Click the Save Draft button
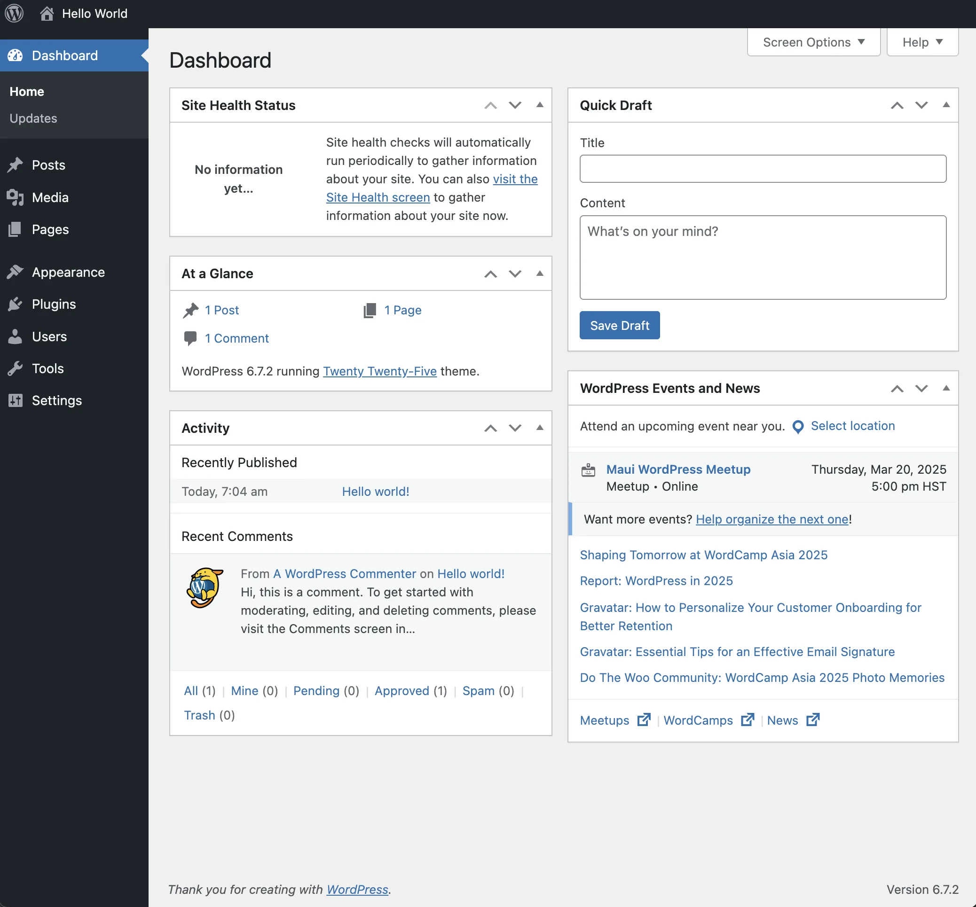Viewport: 976px width, 907px height. (620, 325)
